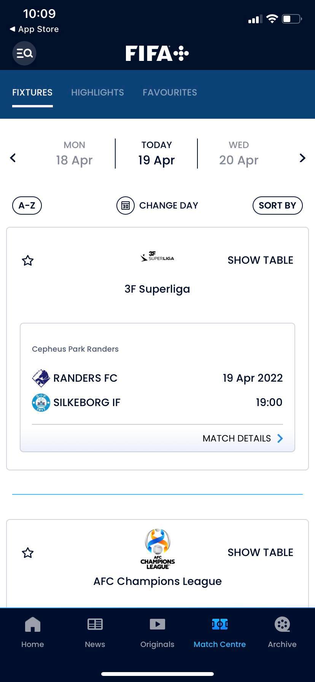Open the calendar Change Day icon
This screenshot has width=315, height=682.
126,206
